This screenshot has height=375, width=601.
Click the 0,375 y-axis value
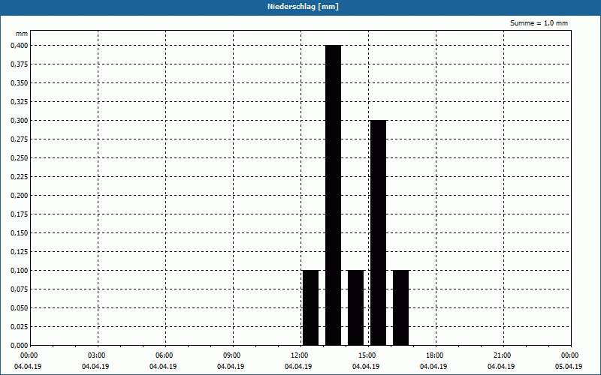pos(20,64)
